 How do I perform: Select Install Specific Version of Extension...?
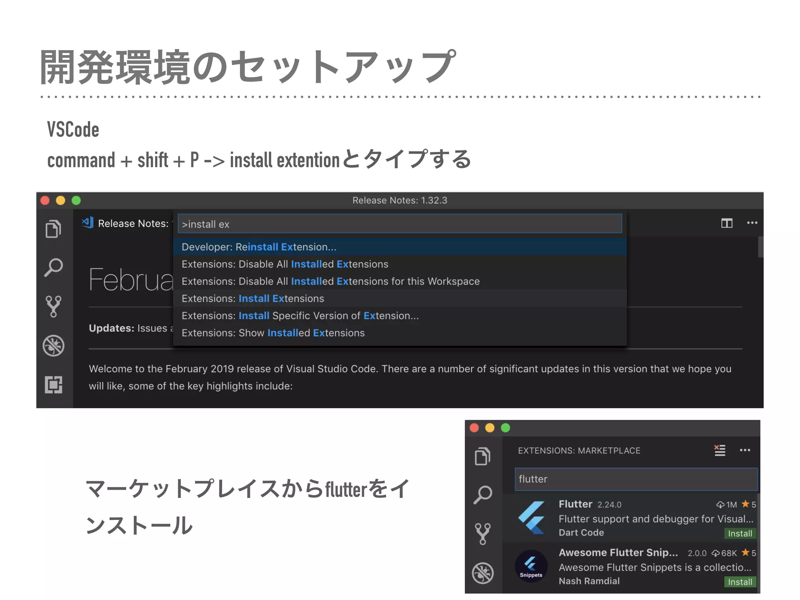coord(400,316)
